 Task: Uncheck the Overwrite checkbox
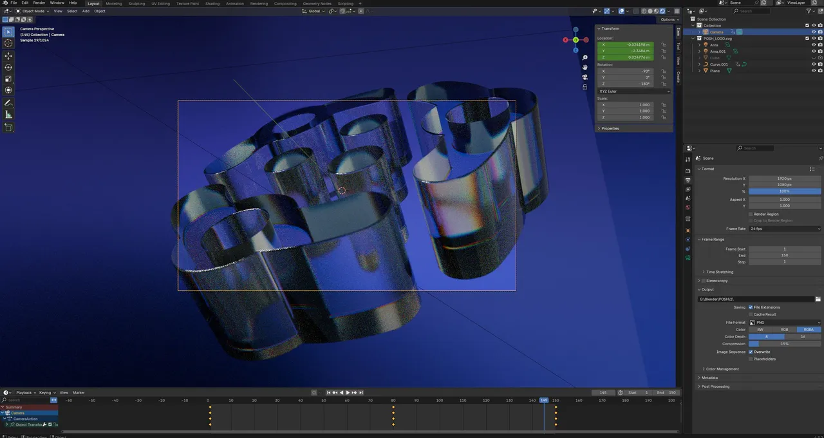pyautogui.click(x=751, y=352)
